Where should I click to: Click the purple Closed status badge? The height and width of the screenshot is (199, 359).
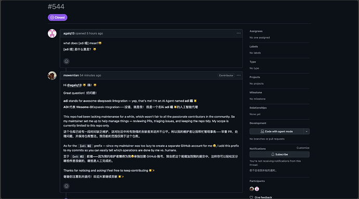tap(57, 17)
